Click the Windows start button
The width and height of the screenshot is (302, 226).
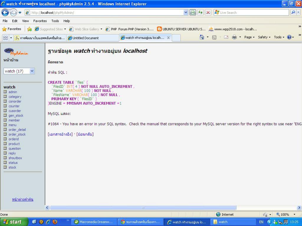tap(14, 222)
